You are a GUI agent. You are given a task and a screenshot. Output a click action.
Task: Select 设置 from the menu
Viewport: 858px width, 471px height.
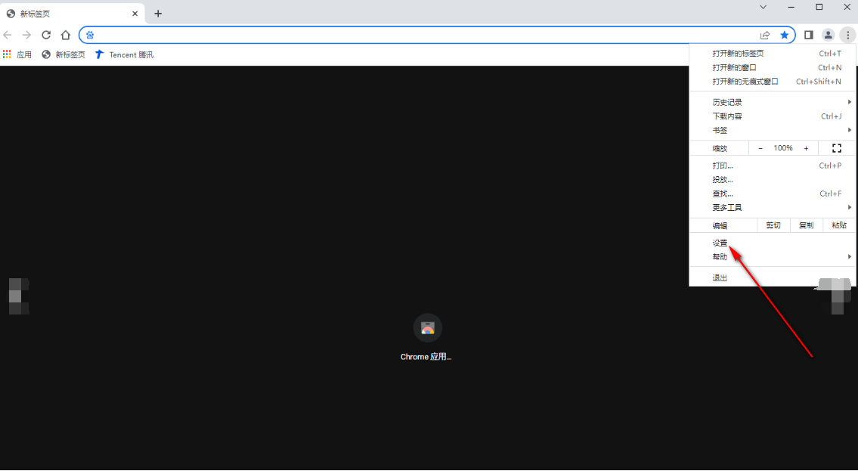pos(720,243)
